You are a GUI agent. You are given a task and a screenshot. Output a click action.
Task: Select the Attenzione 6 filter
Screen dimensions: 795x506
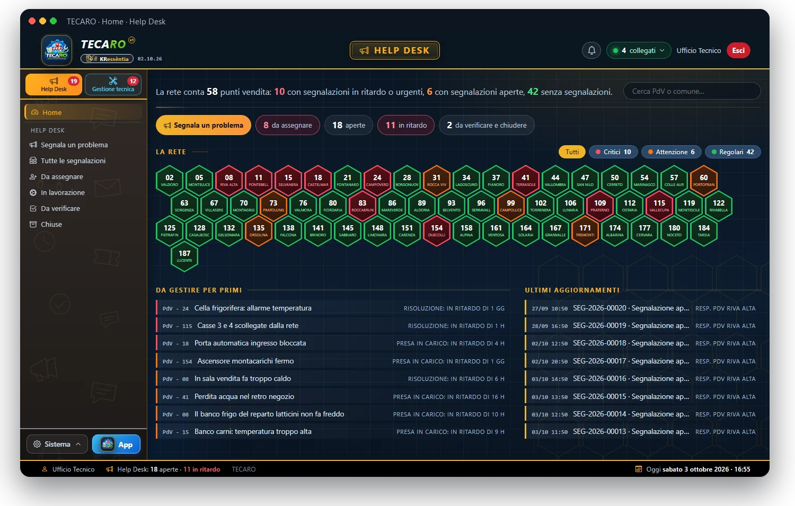tap(672, 152)
